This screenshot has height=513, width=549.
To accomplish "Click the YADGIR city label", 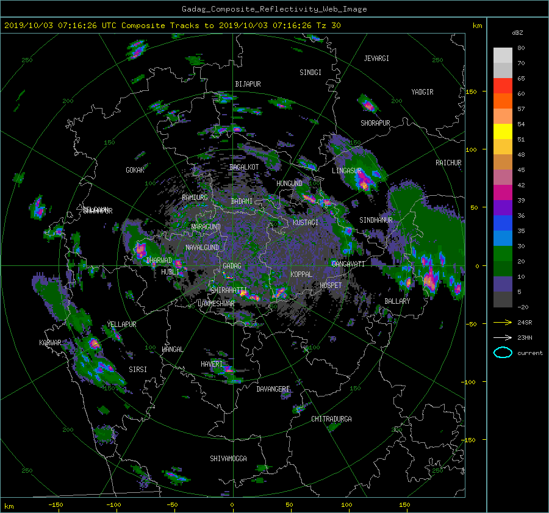I will (x=422, y=92).
